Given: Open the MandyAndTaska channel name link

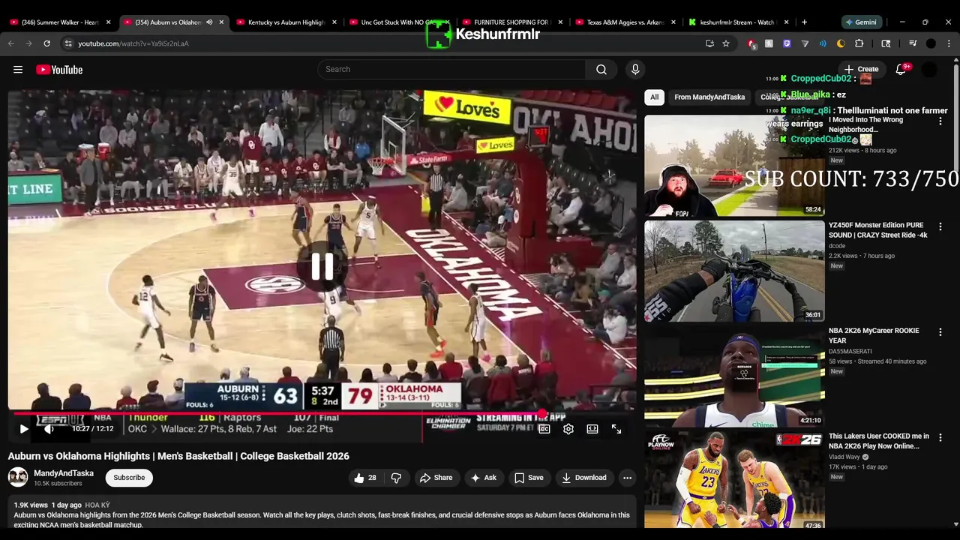Looking at the screenshot, I should click(64, 473).
